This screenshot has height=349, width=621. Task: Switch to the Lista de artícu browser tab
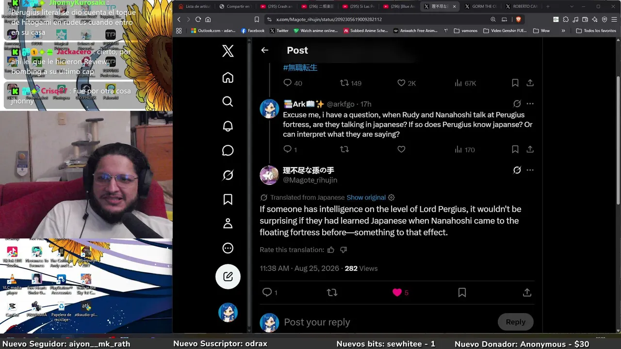click(194, 6)
